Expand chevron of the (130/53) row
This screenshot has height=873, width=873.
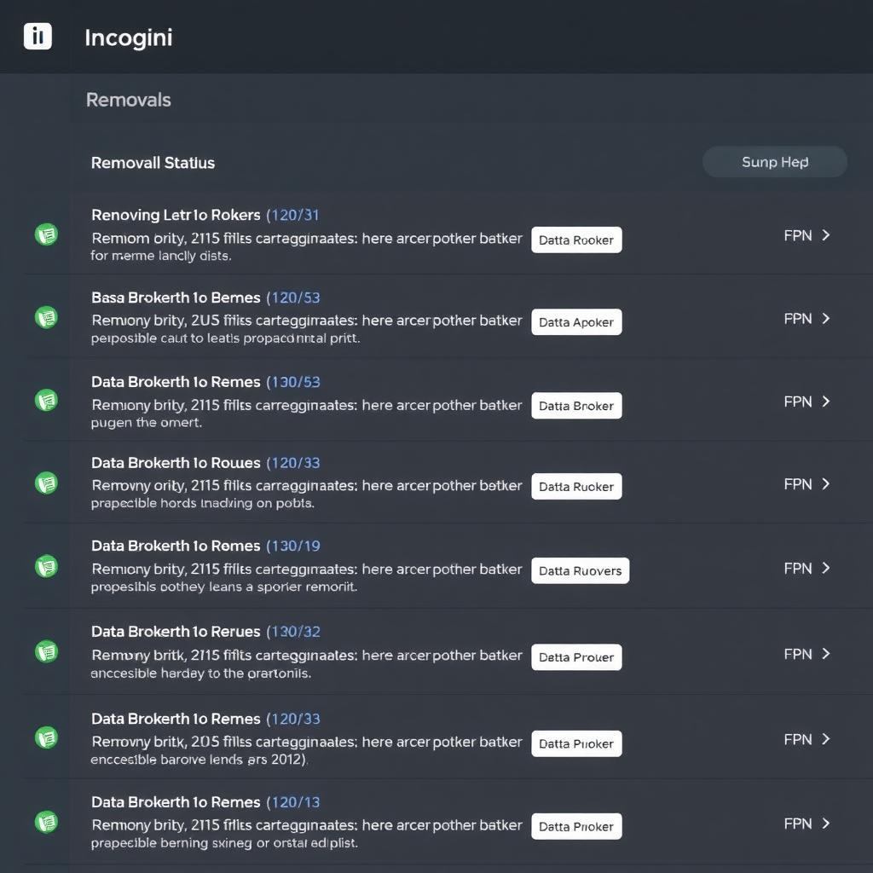(x=826, y=402)
